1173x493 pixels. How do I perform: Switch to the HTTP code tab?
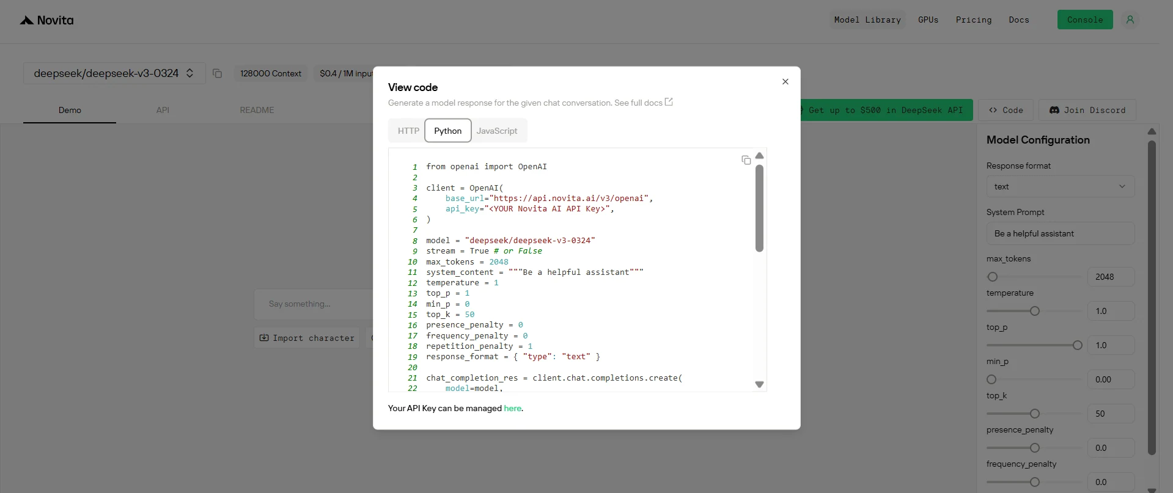[408, 131]
